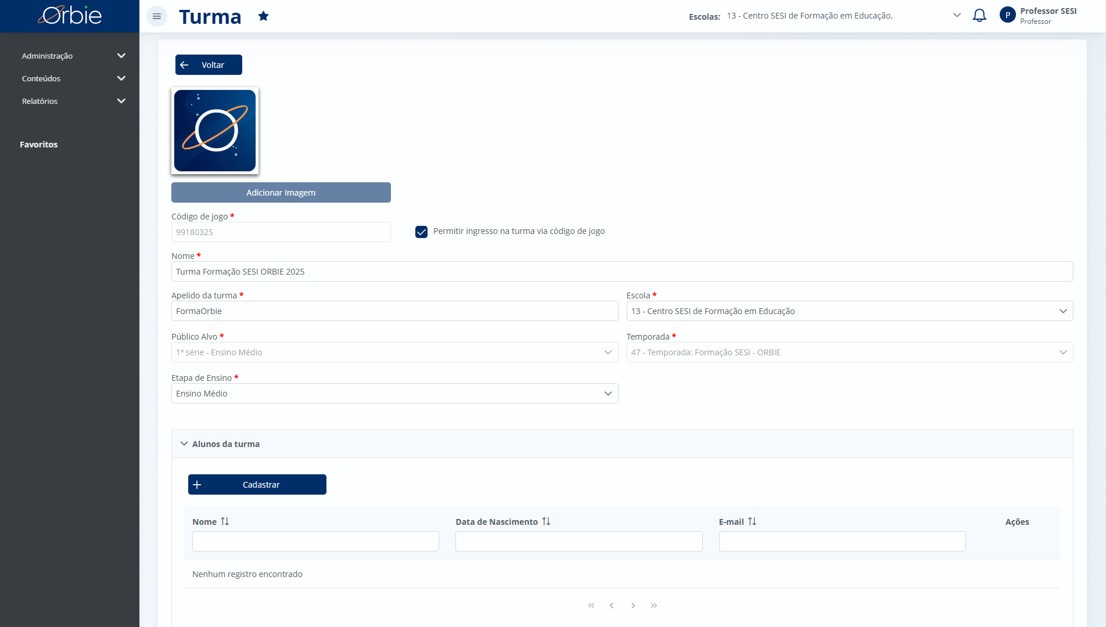This screenshot has height=627, width=1106.
Task: Go to the next page of results
Action: pyautogui.click(x=633, y=606)
